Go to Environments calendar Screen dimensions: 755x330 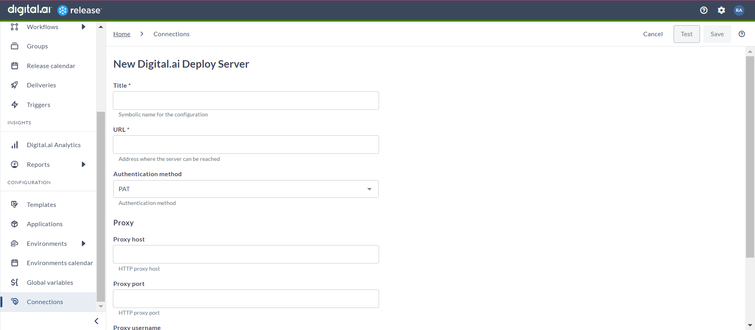(60, 263)
